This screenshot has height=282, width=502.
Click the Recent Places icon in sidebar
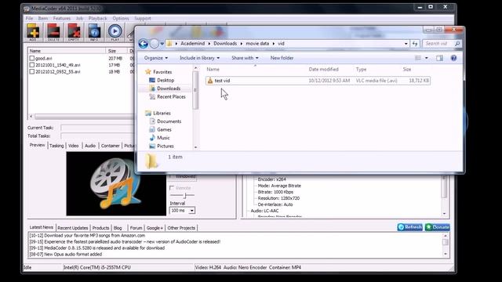(x=152, y=96)
